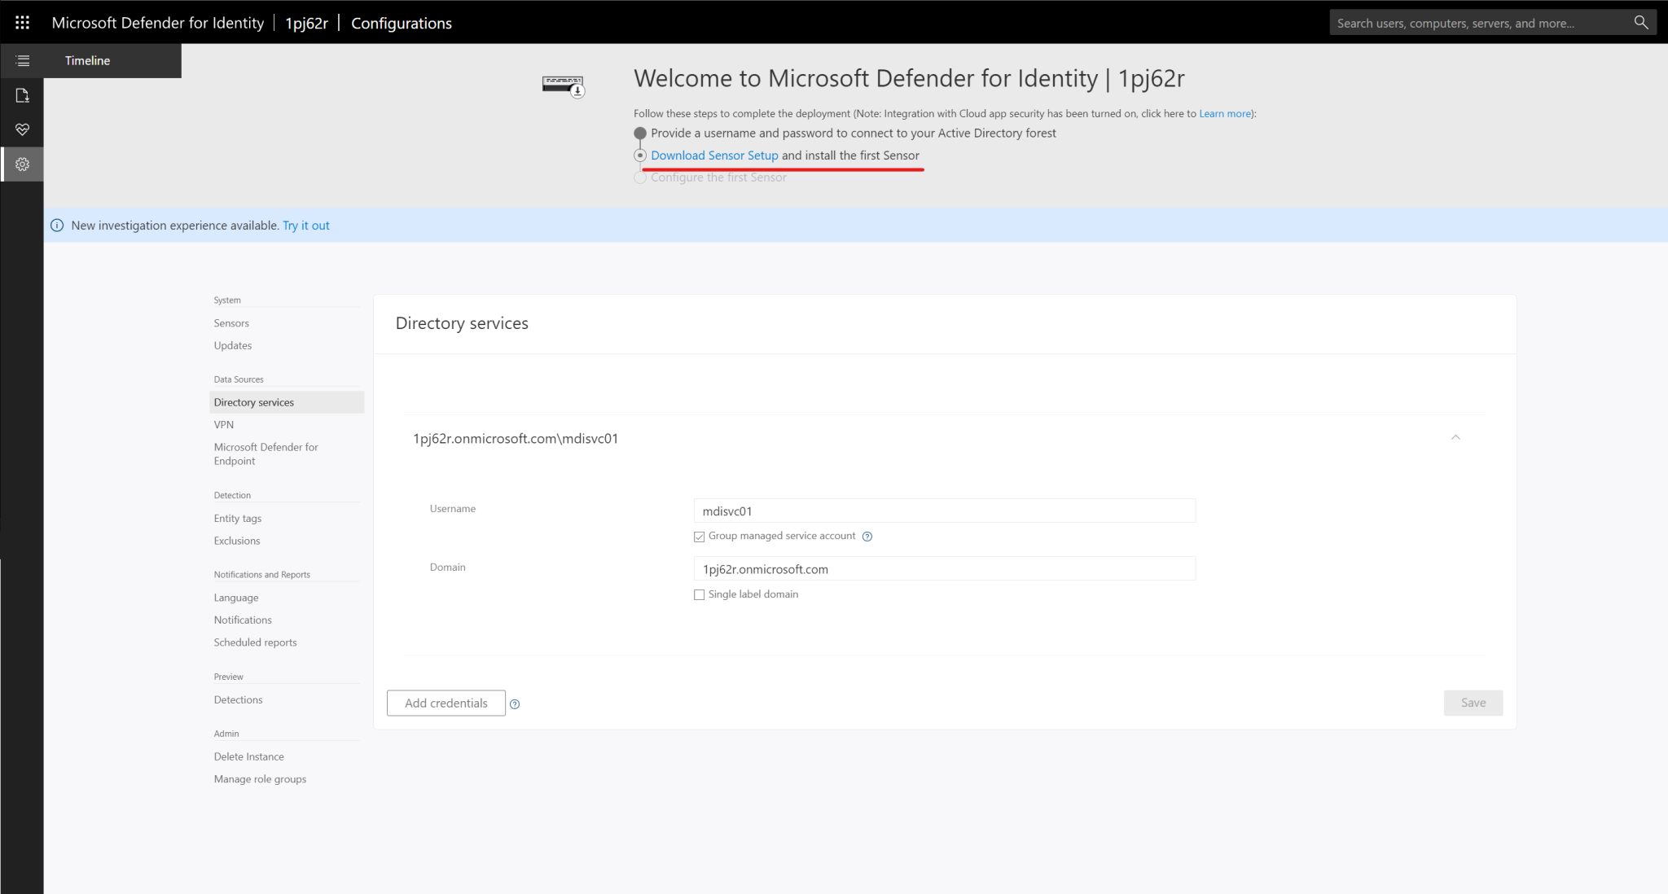Click inside the Username field

943,511
